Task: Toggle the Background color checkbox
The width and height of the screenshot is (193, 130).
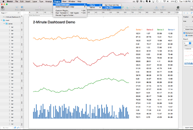Action: 184,33
